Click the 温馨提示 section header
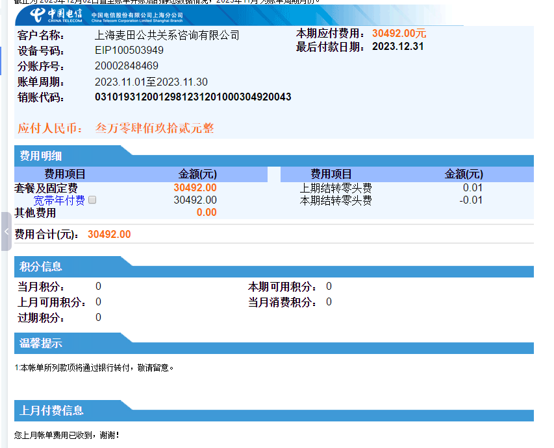Image resolution: width=554 pixels, height=448 pixels. [41, 344]
